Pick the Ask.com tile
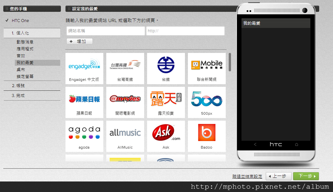Image resolution: width=333 pixels, height=192 pixels. click(x=166, y=136)
